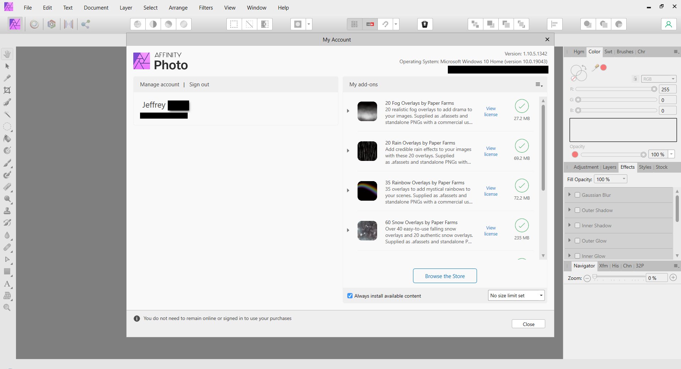Open the My add-ons panel menu
The width and height of the screenshot is (681, 369).
click(539, 85)
